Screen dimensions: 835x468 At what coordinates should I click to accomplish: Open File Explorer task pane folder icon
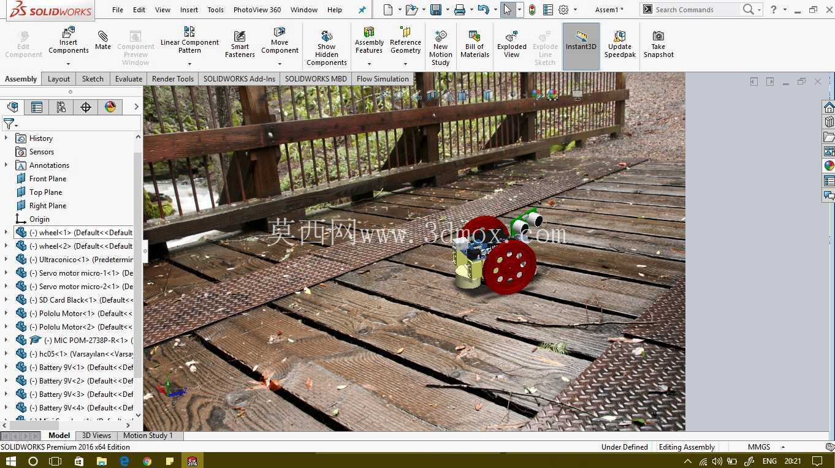[x=829, y=137]
